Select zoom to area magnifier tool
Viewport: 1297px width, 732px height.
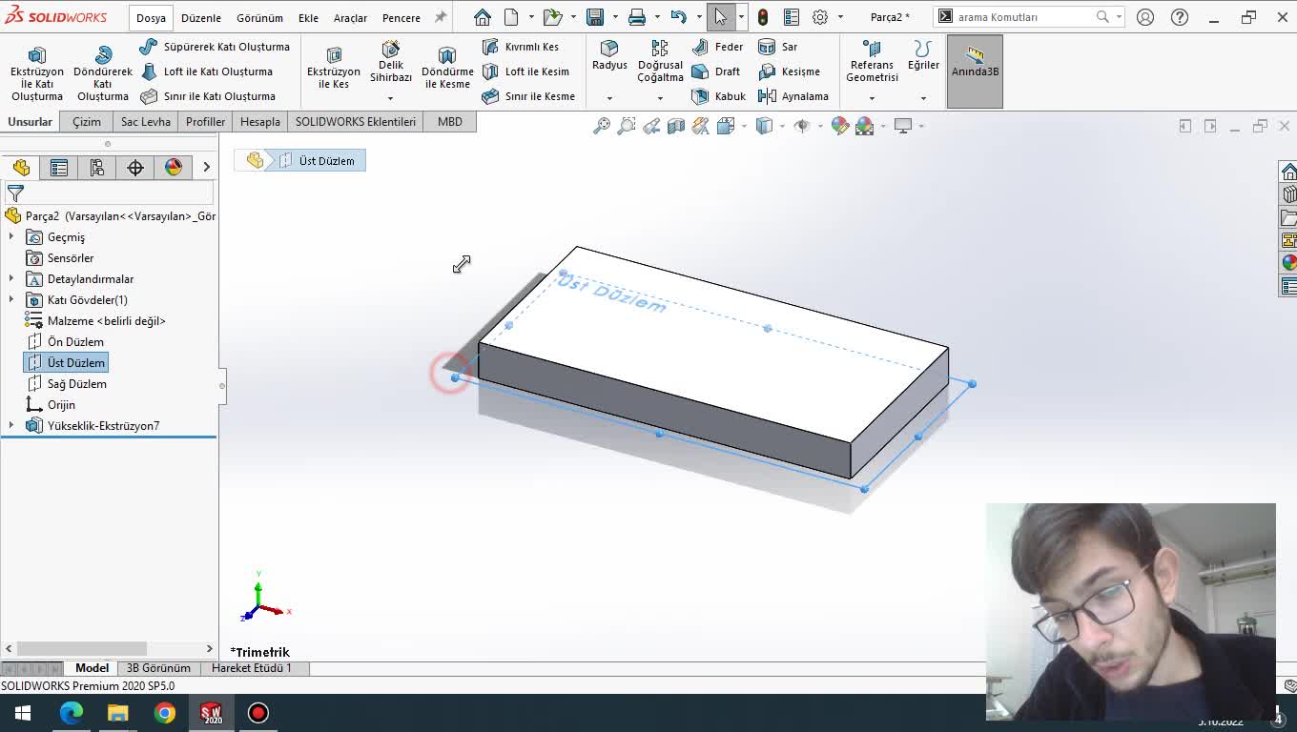627,126
